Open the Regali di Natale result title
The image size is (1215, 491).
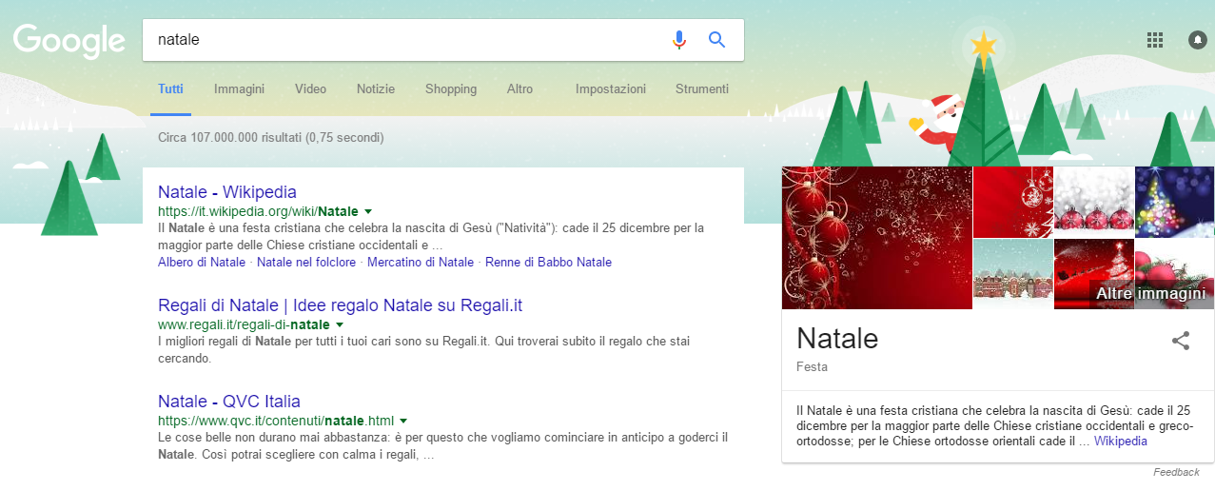(x=341, y=305)
